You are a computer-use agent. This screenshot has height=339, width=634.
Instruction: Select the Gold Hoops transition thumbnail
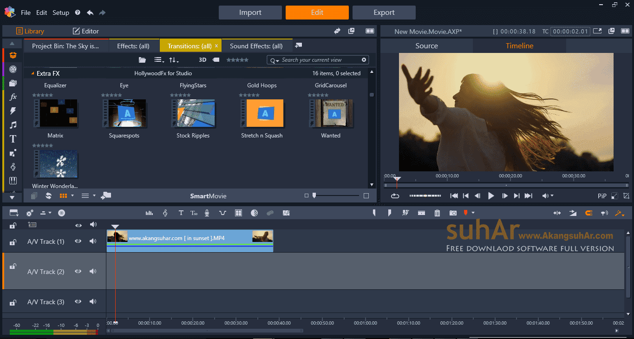pos(262,113)
